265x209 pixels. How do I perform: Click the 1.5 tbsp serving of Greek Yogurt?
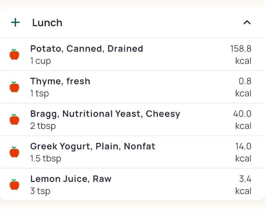tap(46, 158)
